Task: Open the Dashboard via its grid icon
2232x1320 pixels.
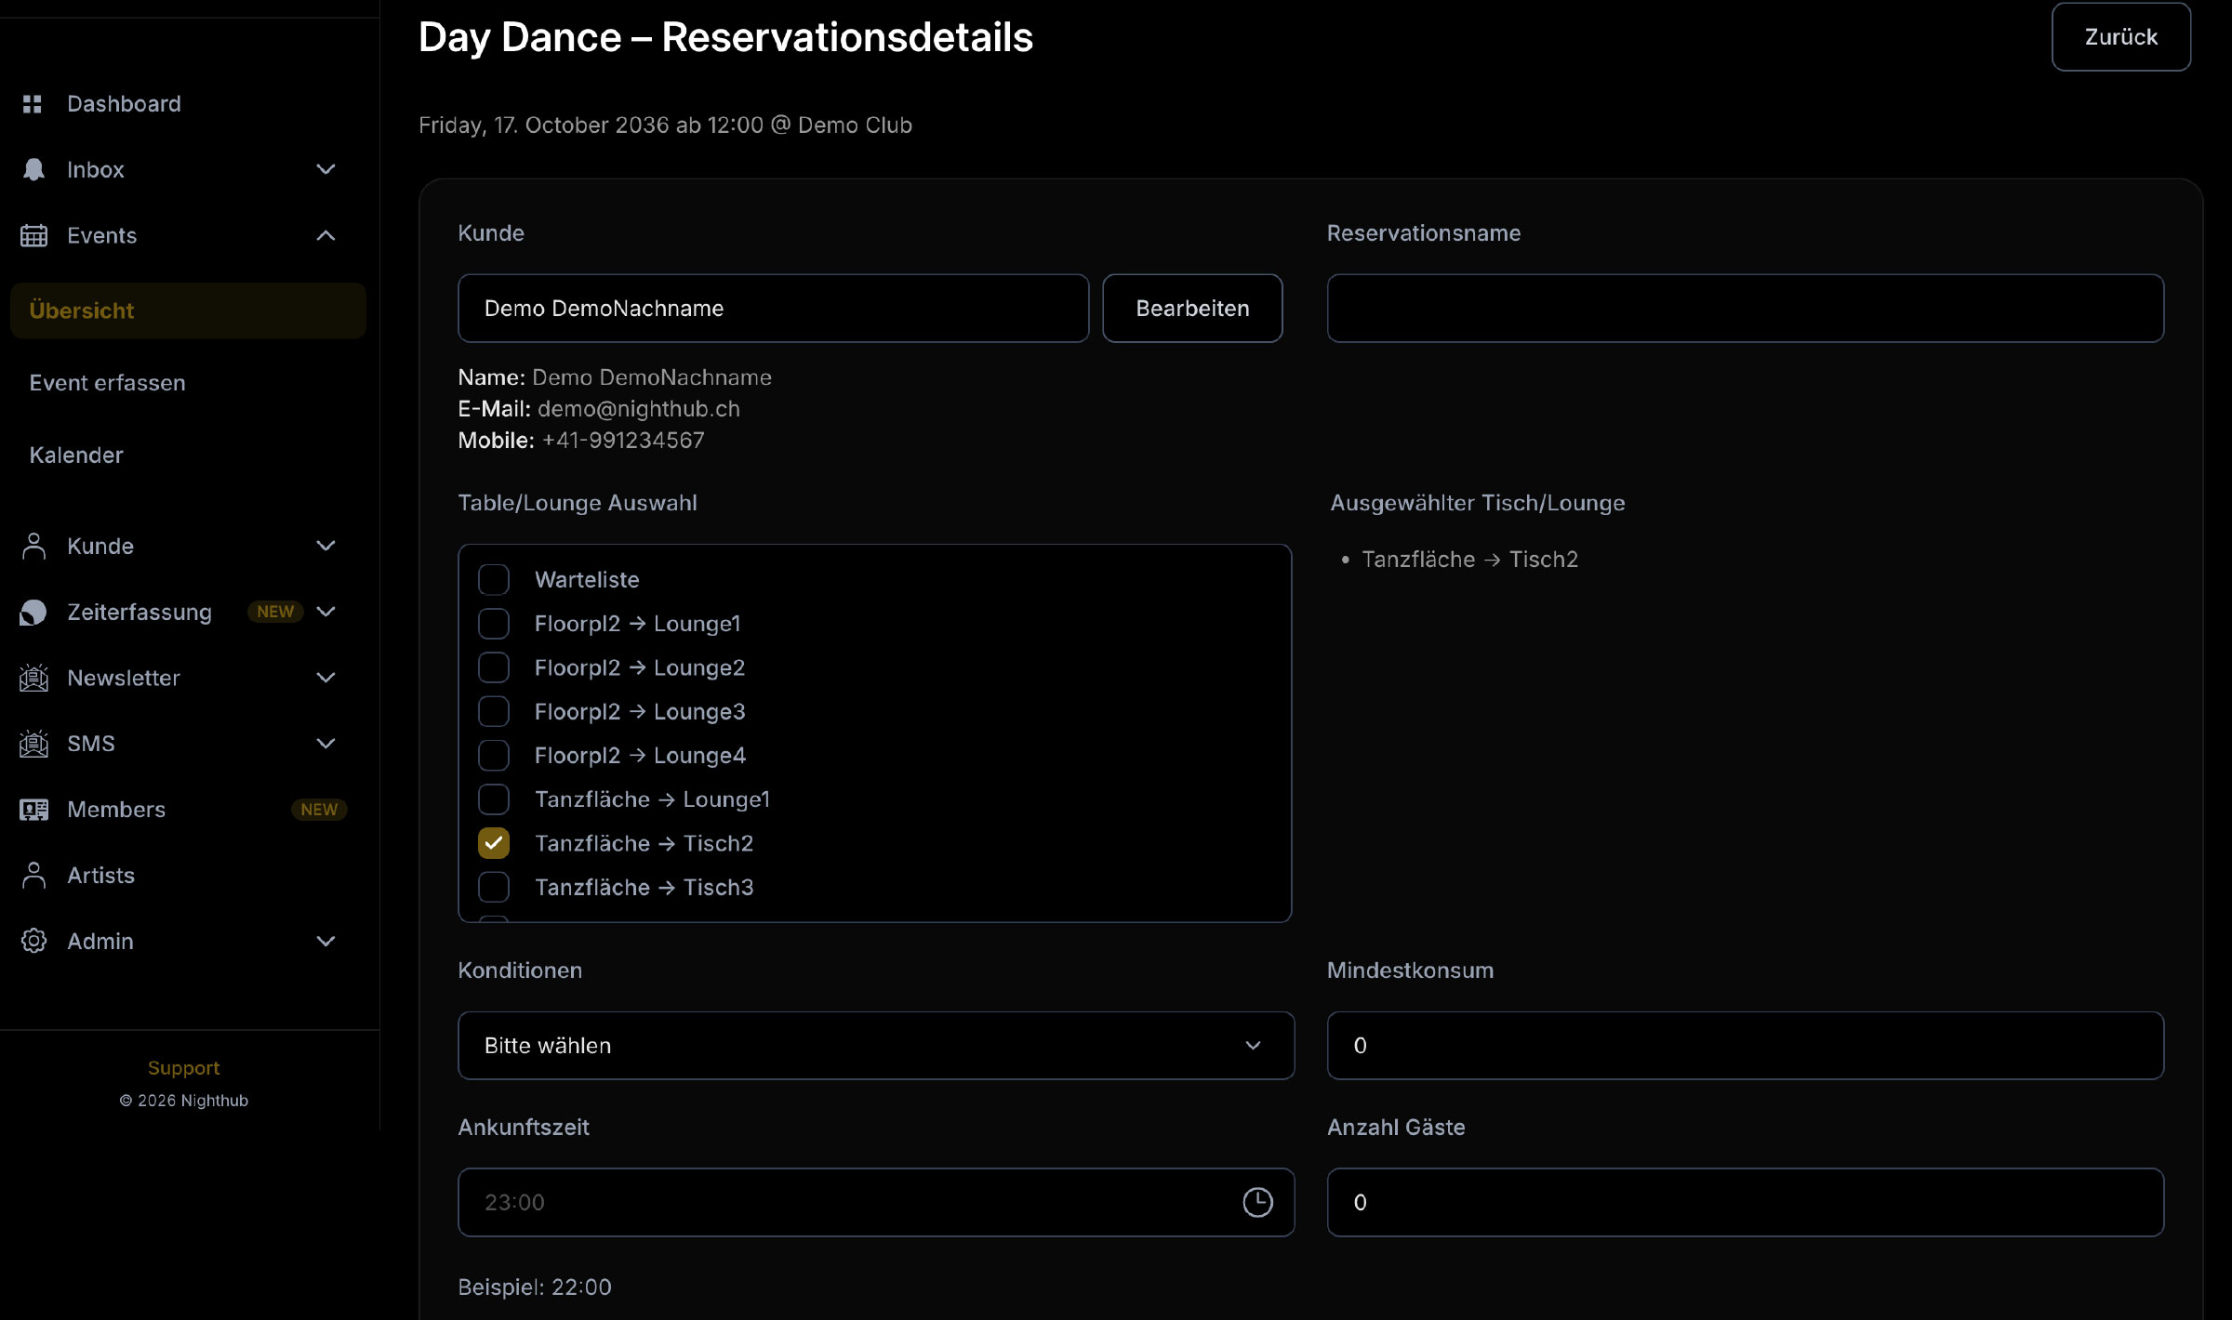Action: pyautogui.click(x=33, y=103)
